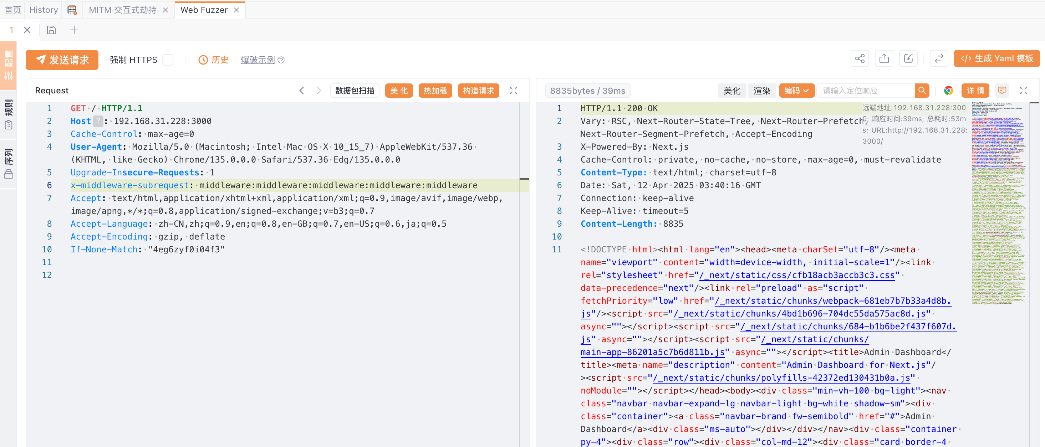
Task: Click the response 渲染 render button
Action: pyautogui.click(x=762, y=91)
